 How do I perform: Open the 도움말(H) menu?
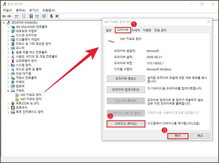pos(49,10)
